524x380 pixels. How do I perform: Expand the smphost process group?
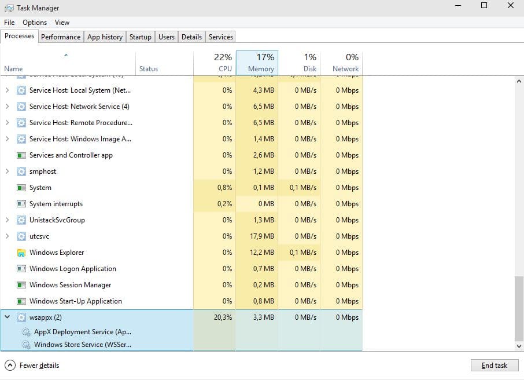7,171
